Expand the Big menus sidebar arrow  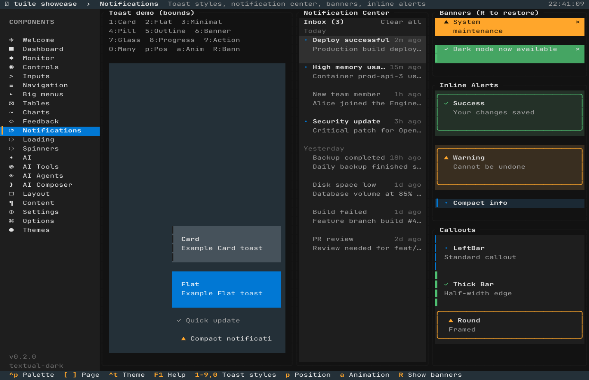(12, 94)
